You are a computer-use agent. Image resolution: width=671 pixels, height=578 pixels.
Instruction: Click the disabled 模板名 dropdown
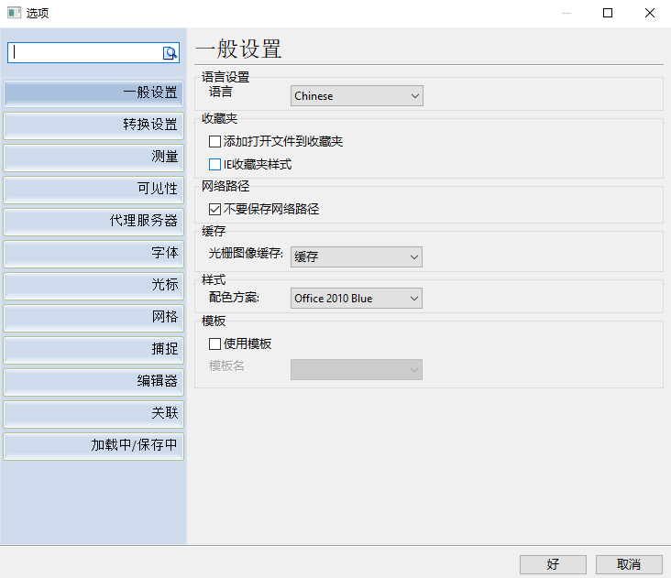pos(356,370)
